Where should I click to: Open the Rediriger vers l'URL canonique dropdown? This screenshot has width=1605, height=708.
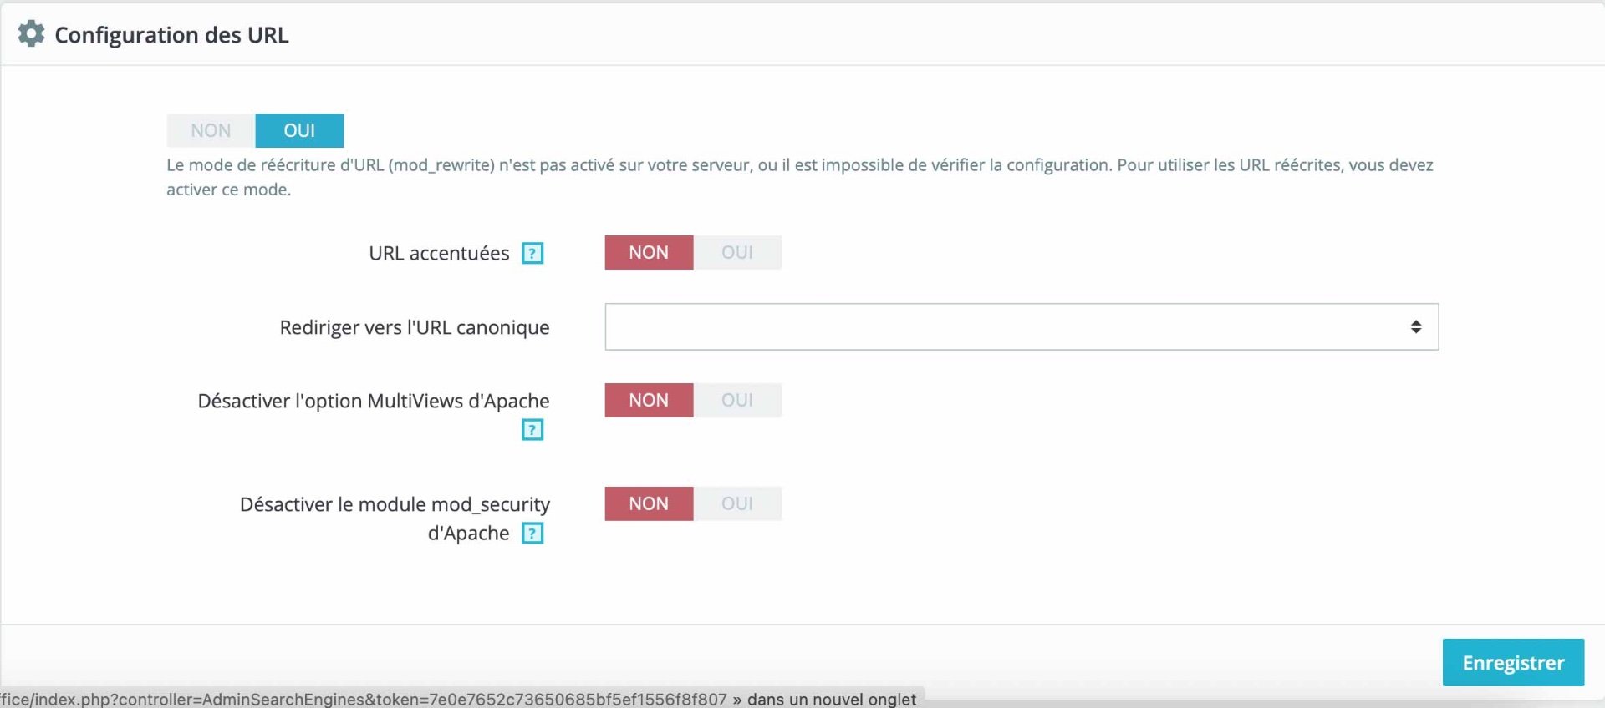click(x=1022, y=326)
